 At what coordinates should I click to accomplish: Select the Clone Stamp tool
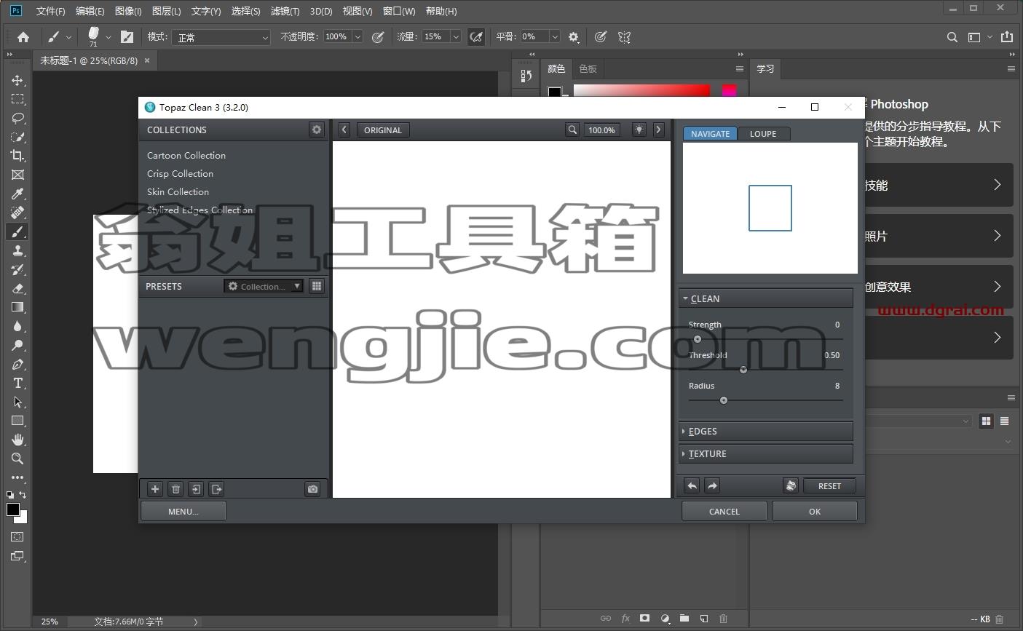[x=17, y=250]
